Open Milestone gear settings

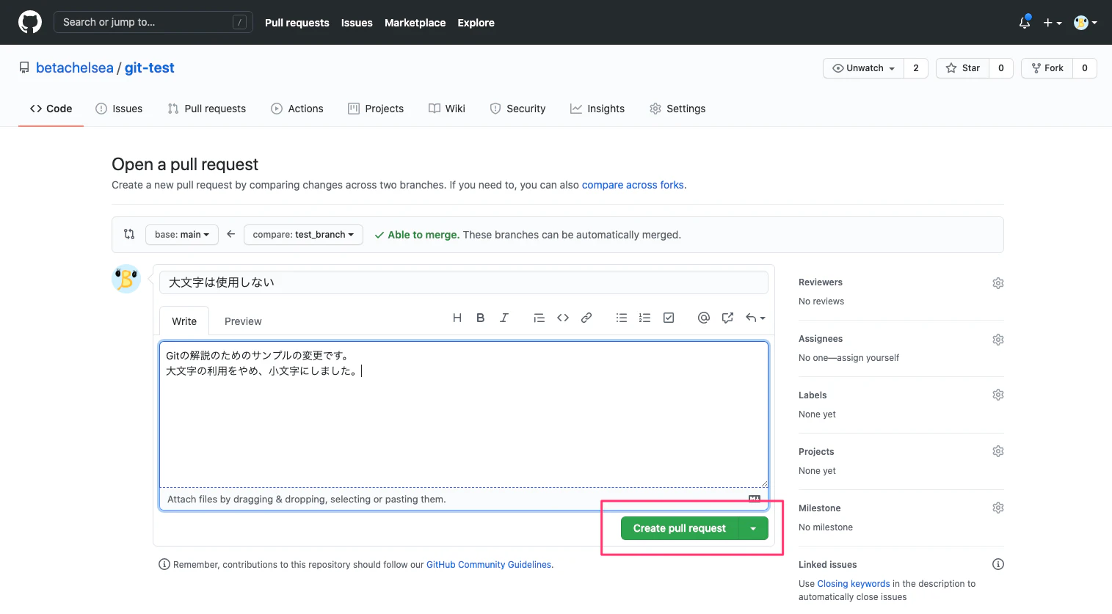[998, 508]
